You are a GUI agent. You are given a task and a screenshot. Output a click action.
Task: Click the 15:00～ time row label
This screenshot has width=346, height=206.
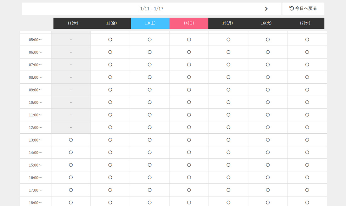35,165
